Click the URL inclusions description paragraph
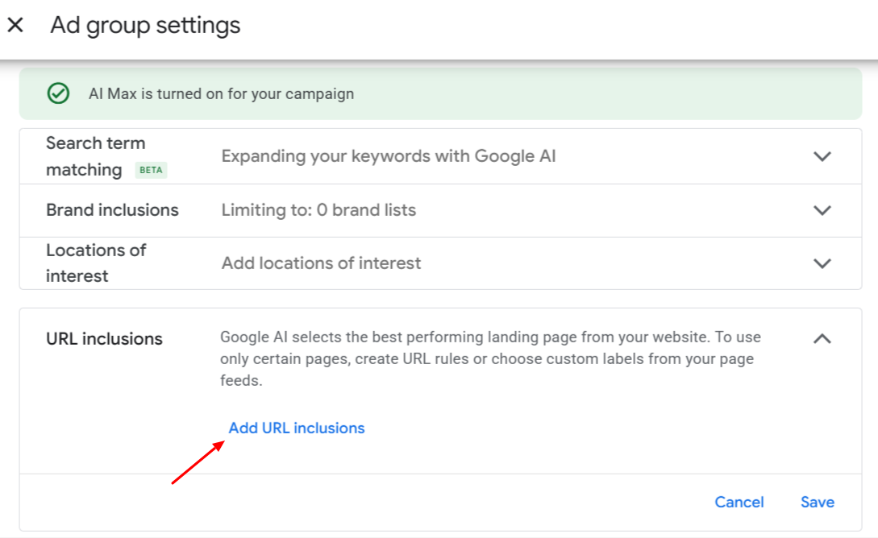This screenshot has width=878, height=538. coord(490,358)
